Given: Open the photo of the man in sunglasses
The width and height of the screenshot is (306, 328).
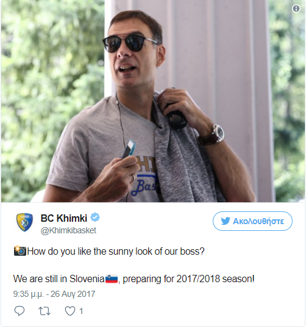Looking at the screenshot, I should point(153,101).
